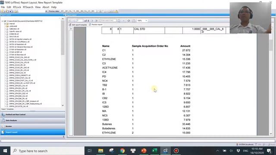The height and width of the screenshot is (155, 276).
Task: Click the CAL STD table cell
Action: [149, 30]
